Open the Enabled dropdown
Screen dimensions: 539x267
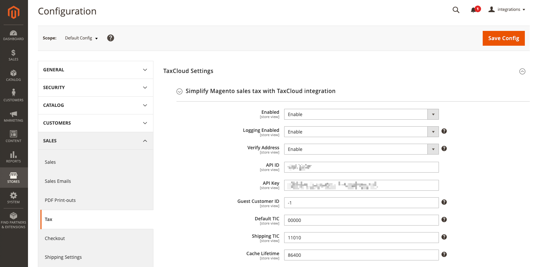point(361,114)
